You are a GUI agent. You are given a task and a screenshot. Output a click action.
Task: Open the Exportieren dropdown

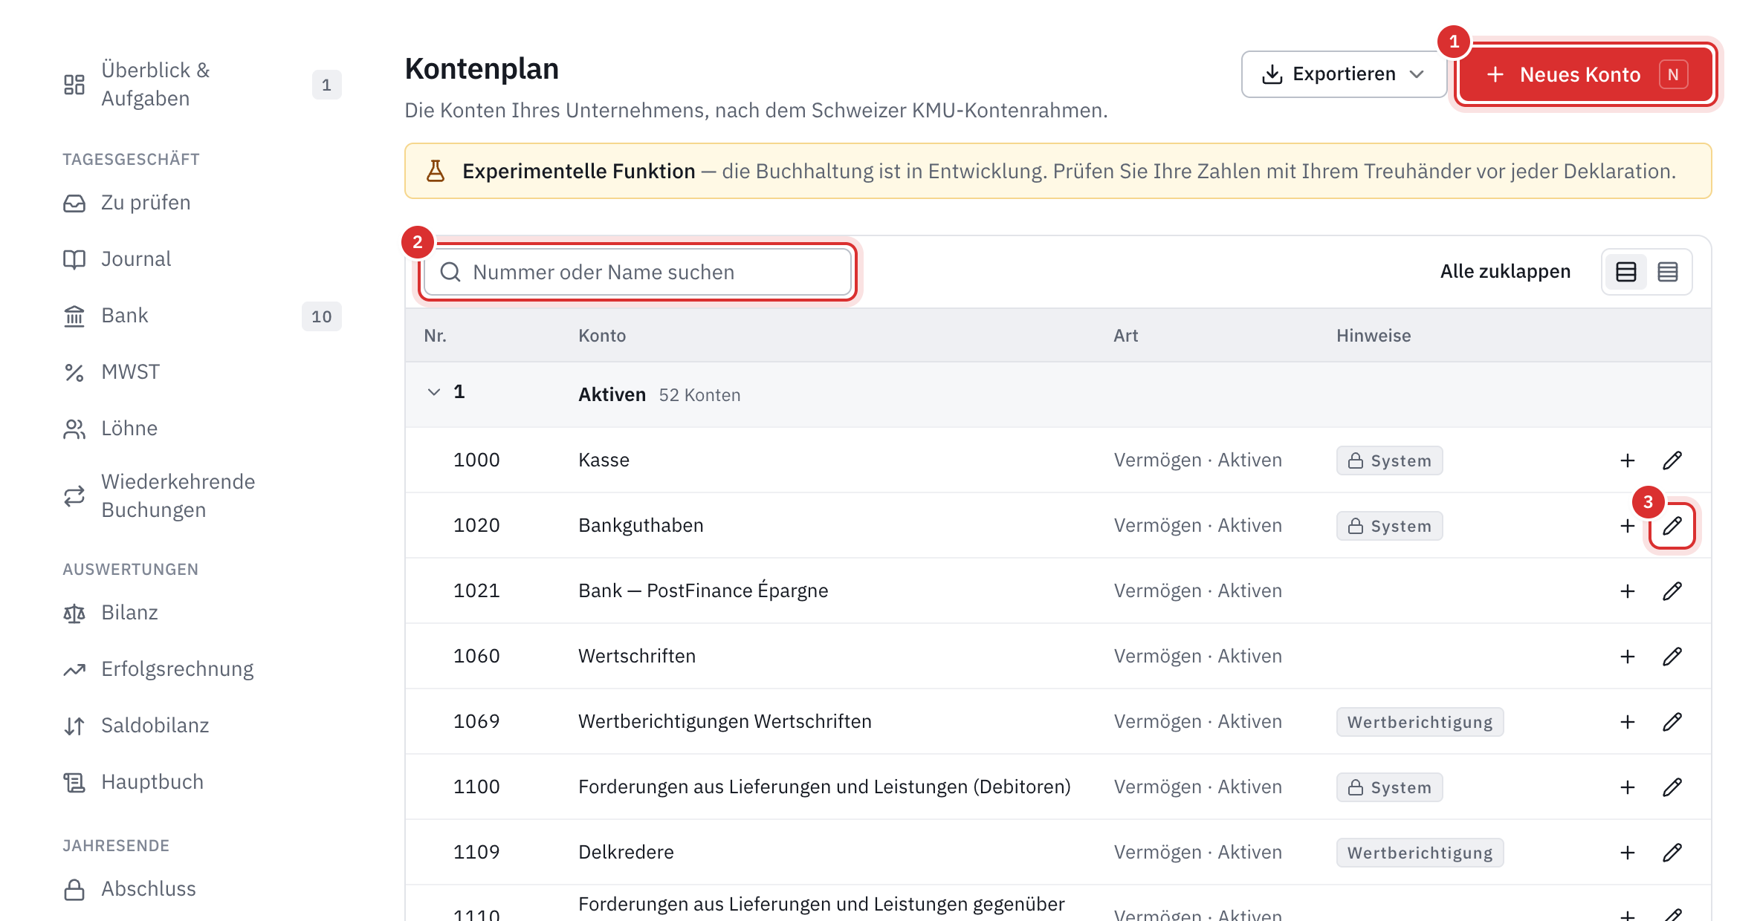1344,74
